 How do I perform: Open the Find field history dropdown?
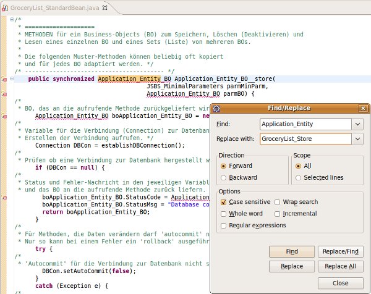coord(357,124)
